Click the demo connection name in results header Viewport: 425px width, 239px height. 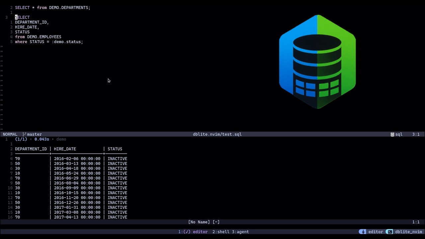pos(61,139)
